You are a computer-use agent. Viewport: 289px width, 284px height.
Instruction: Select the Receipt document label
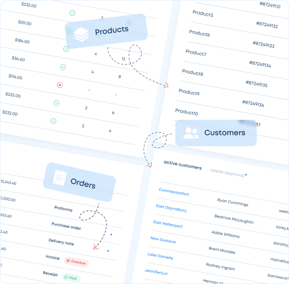(x=50, y=274)
